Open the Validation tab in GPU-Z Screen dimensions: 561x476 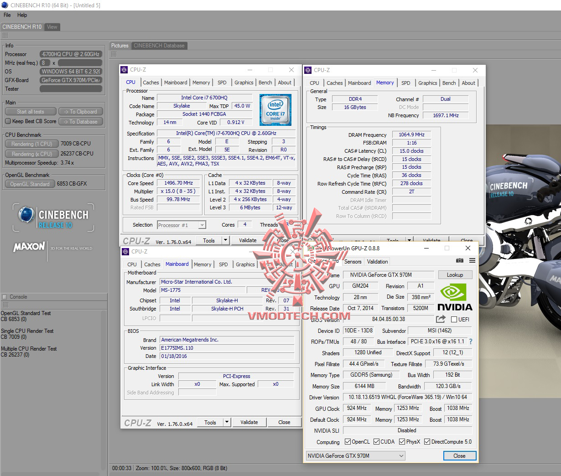point(378,262)
